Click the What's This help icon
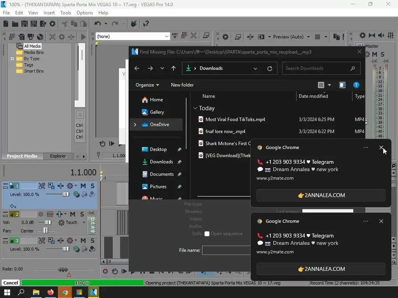The height and width of the screenshot is (298, 398). click(x=146, y=24)
